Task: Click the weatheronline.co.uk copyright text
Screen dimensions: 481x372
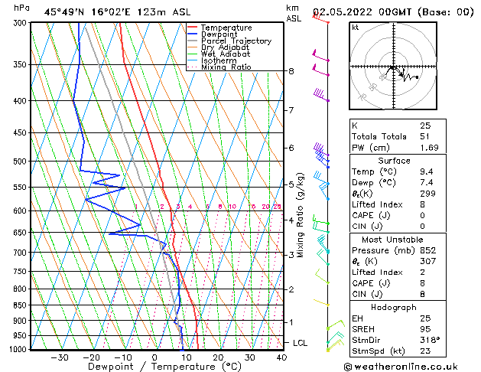Action: [401, 367]
